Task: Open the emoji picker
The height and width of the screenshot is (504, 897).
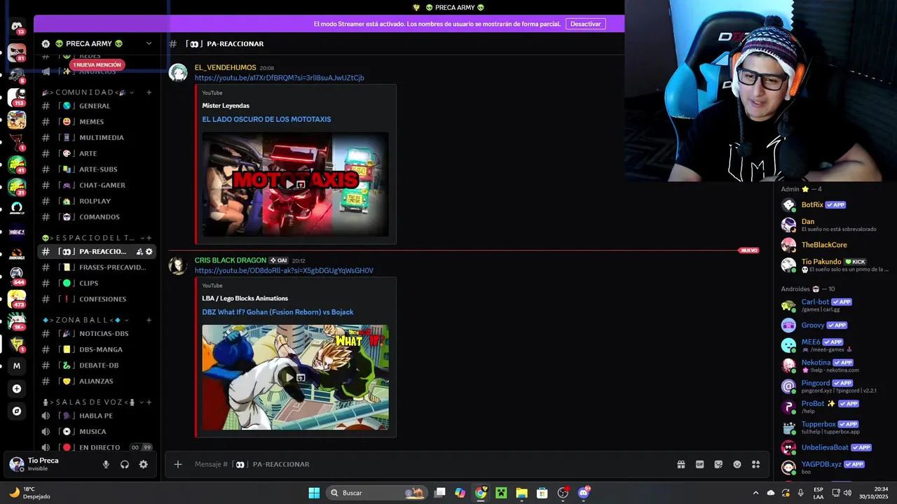Action: (x=737, y=464)
